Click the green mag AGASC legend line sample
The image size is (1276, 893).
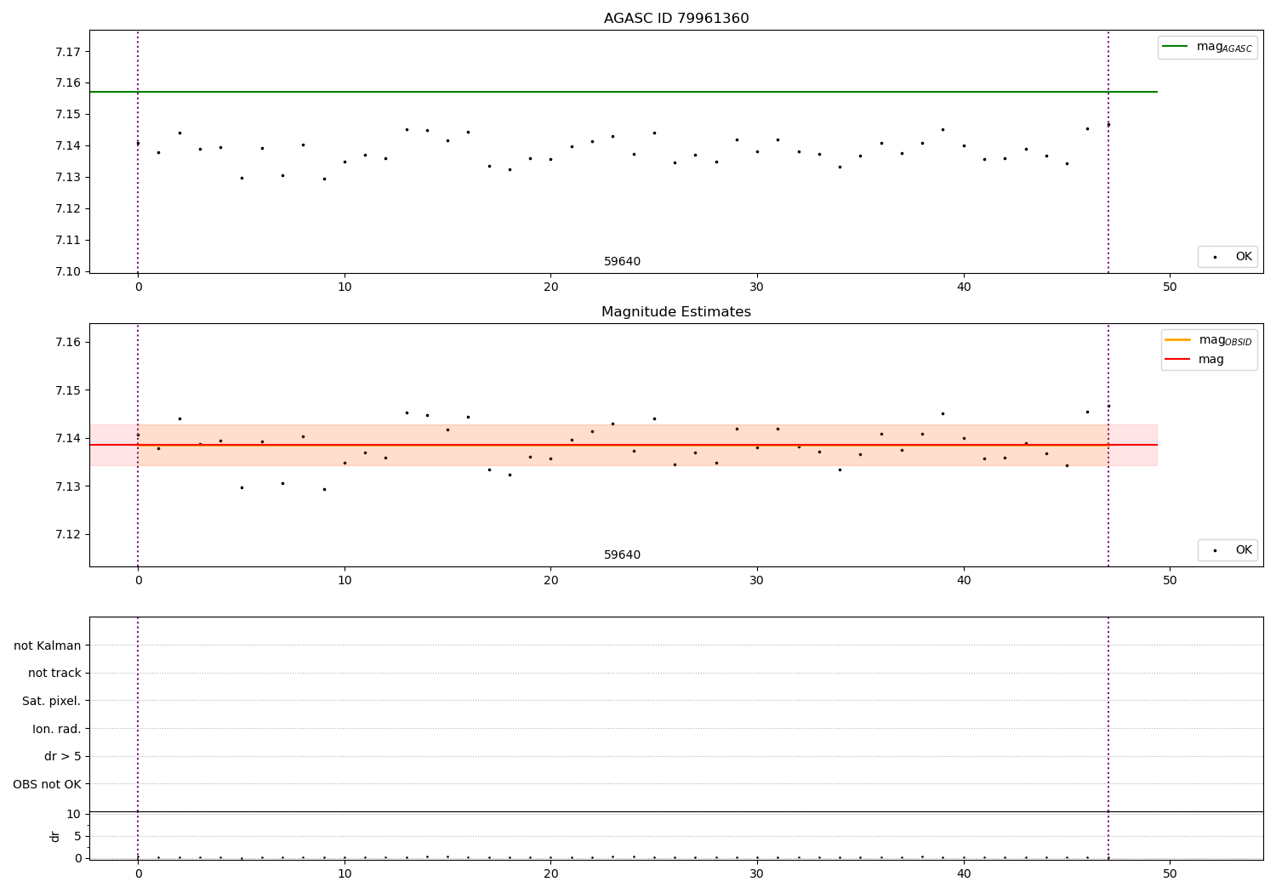pos(1176,47)
